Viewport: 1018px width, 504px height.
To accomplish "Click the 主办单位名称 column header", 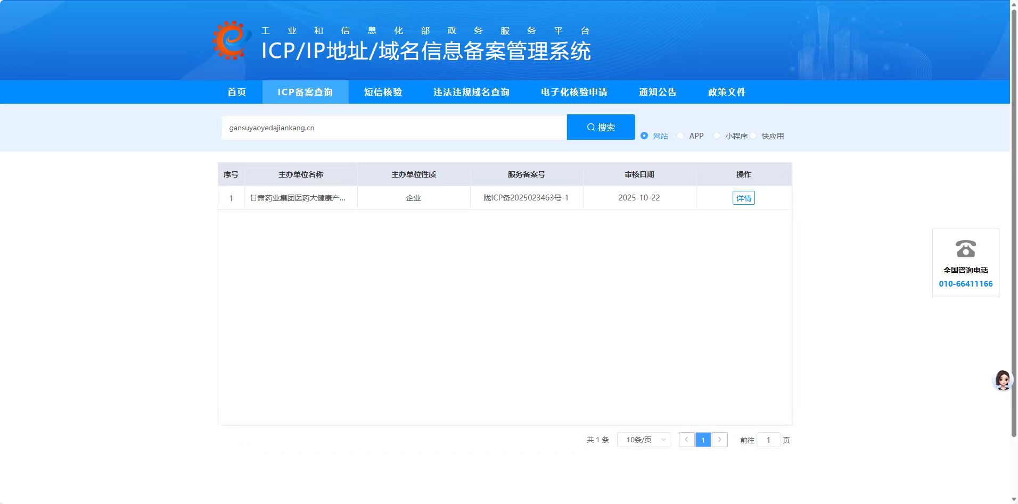I will coord(301,174).
